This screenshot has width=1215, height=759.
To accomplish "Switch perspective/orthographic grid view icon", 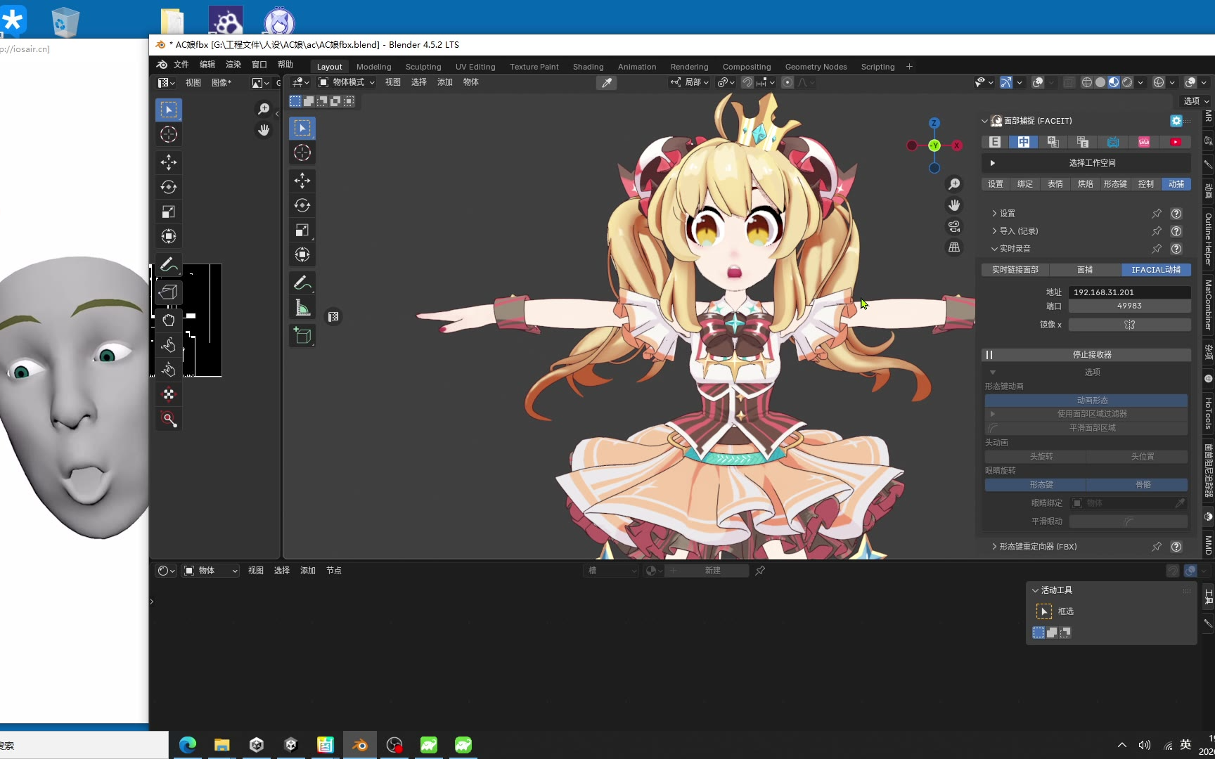I will pos(954,247).
